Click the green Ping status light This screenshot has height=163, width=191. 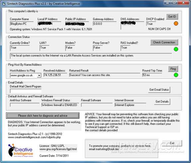[x=176, y=75]
